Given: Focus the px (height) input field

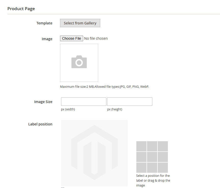Looking at the screenshot, I should pyautogui.click(x=130, y=102).
